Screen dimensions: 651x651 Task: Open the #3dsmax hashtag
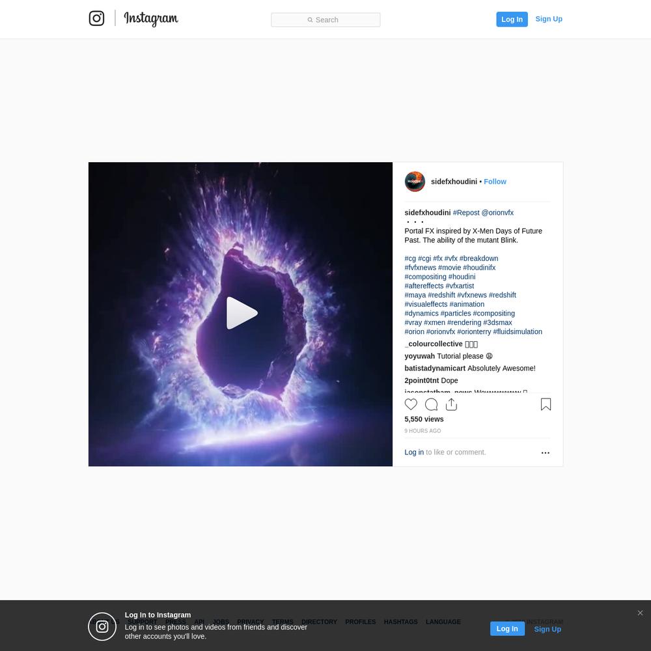(x=497, y=322)
